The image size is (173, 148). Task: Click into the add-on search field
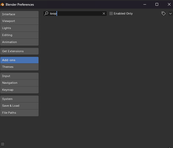click(75, 13)
